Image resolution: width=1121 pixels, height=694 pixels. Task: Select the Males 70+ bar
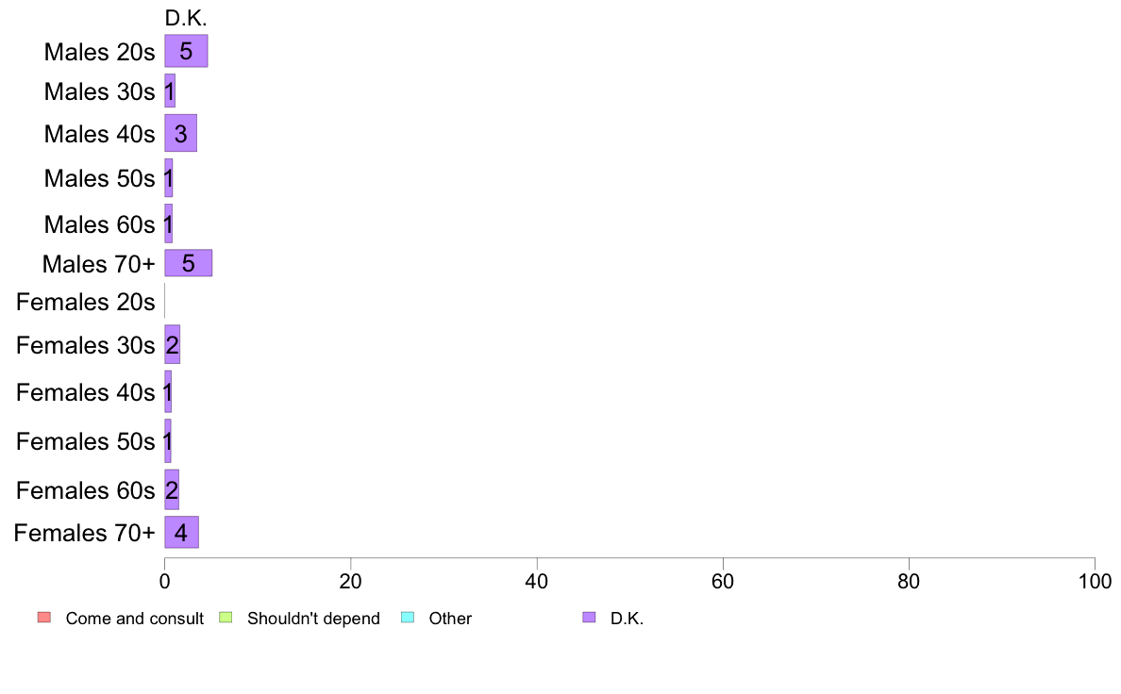tap(188, 263)
